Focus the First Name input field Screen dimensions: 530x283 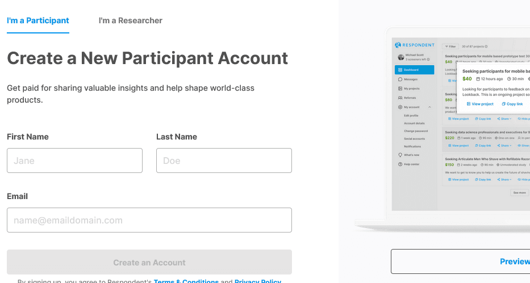point(74,160)
